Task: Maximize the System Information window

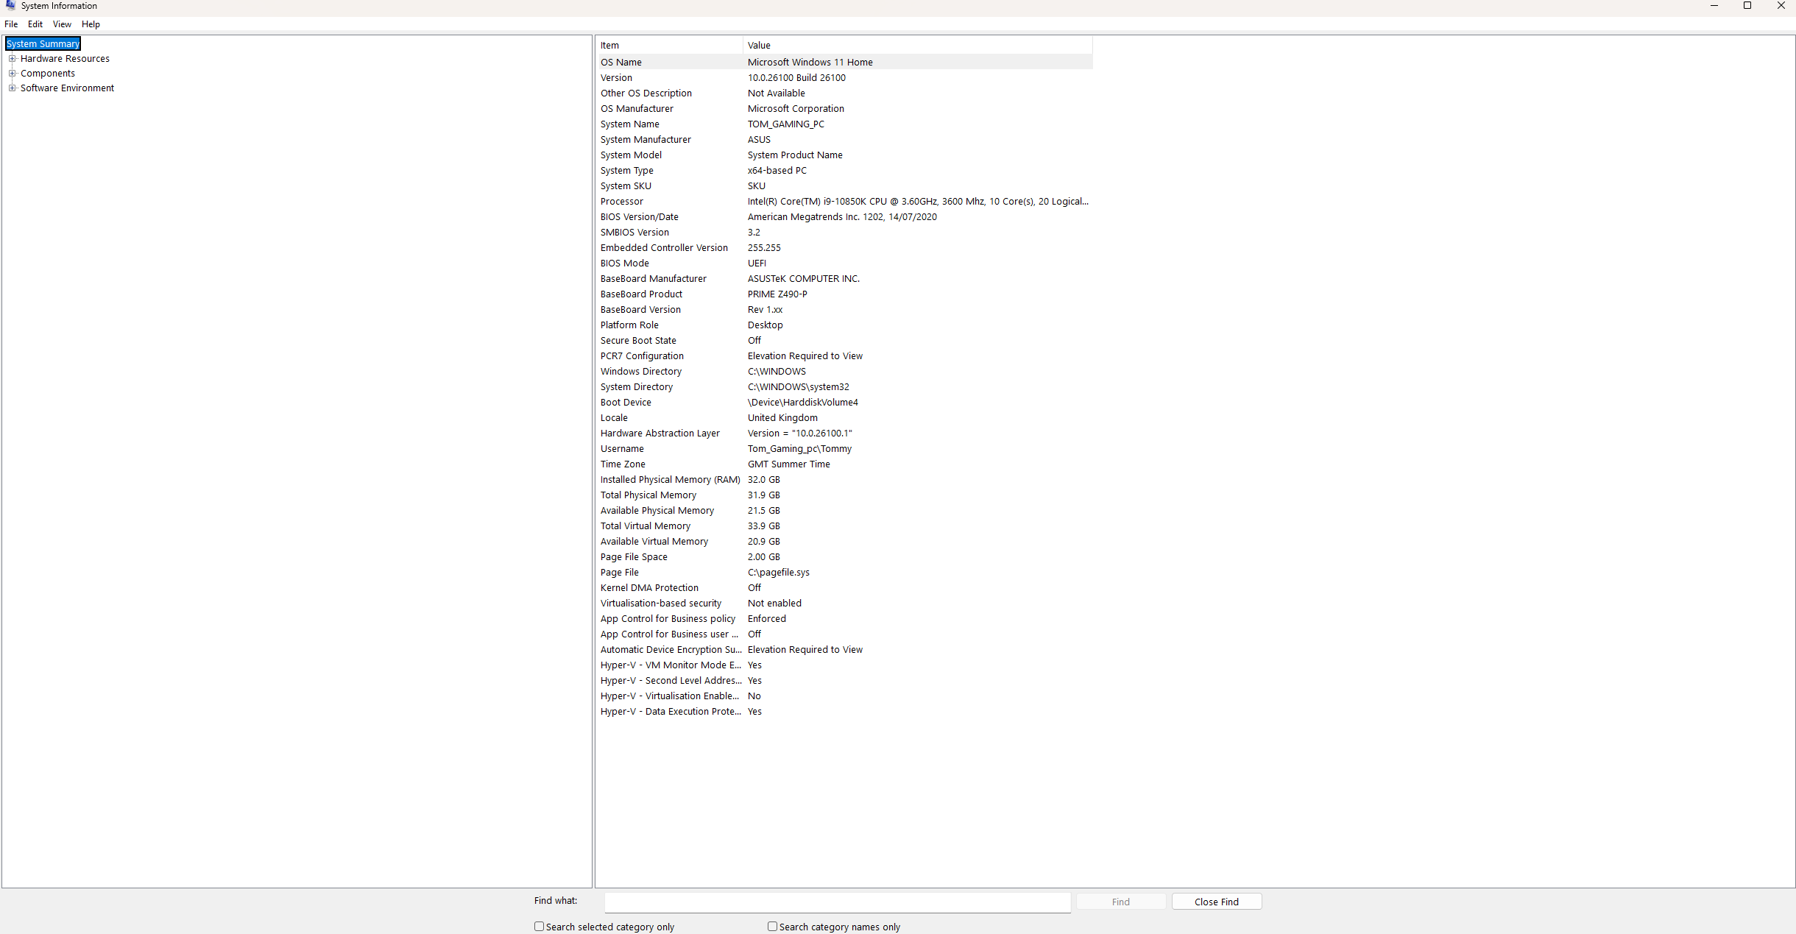Action: coord(1747,6)
